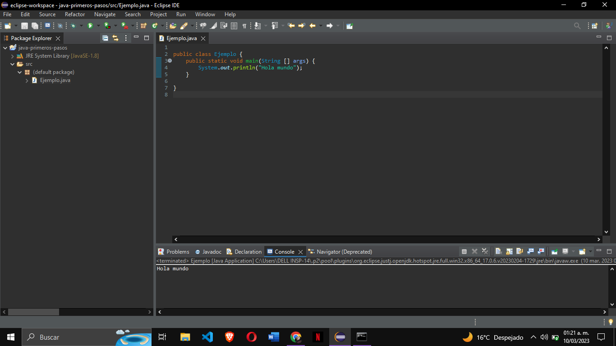Switch to the Declaration tab
Image resolution: width=616 pixels, height=346 pixels.
244,252
